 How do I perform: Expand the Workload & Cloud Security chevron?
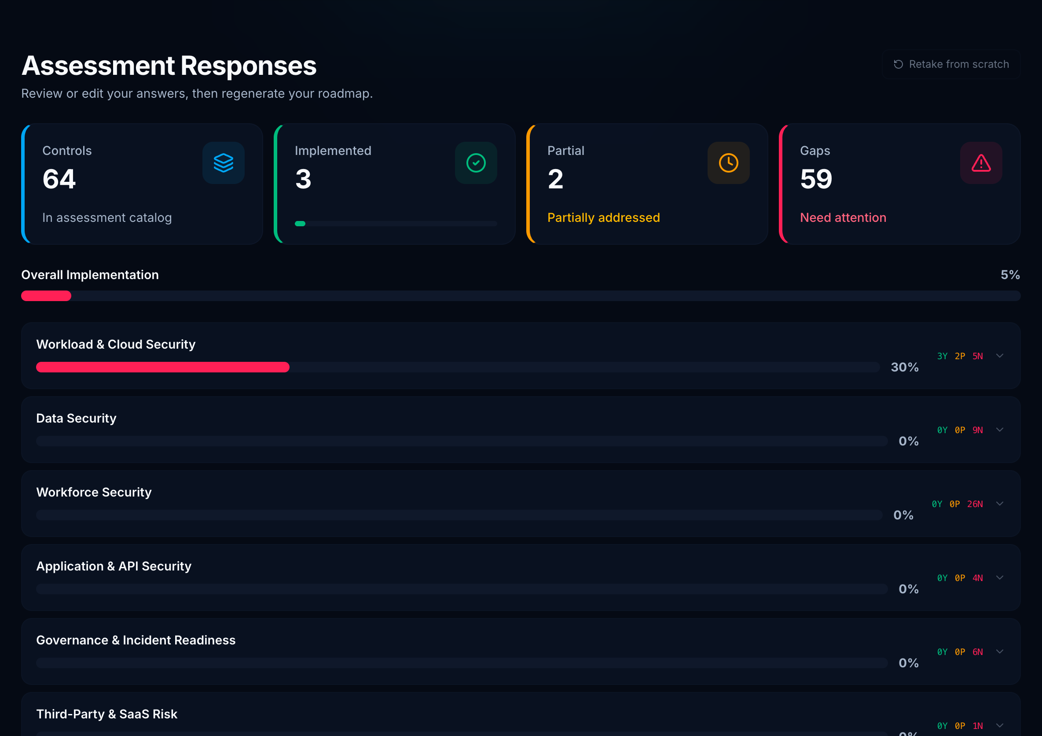999,356
